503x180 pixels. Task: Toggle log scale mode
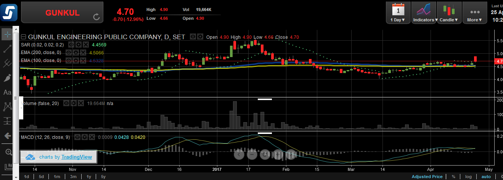[x=468, y=177]
